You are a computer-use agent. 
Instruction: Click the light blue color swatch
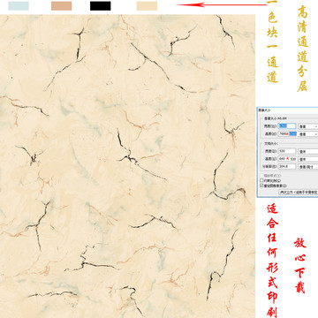pyautogui.click(x=19, y=6)
